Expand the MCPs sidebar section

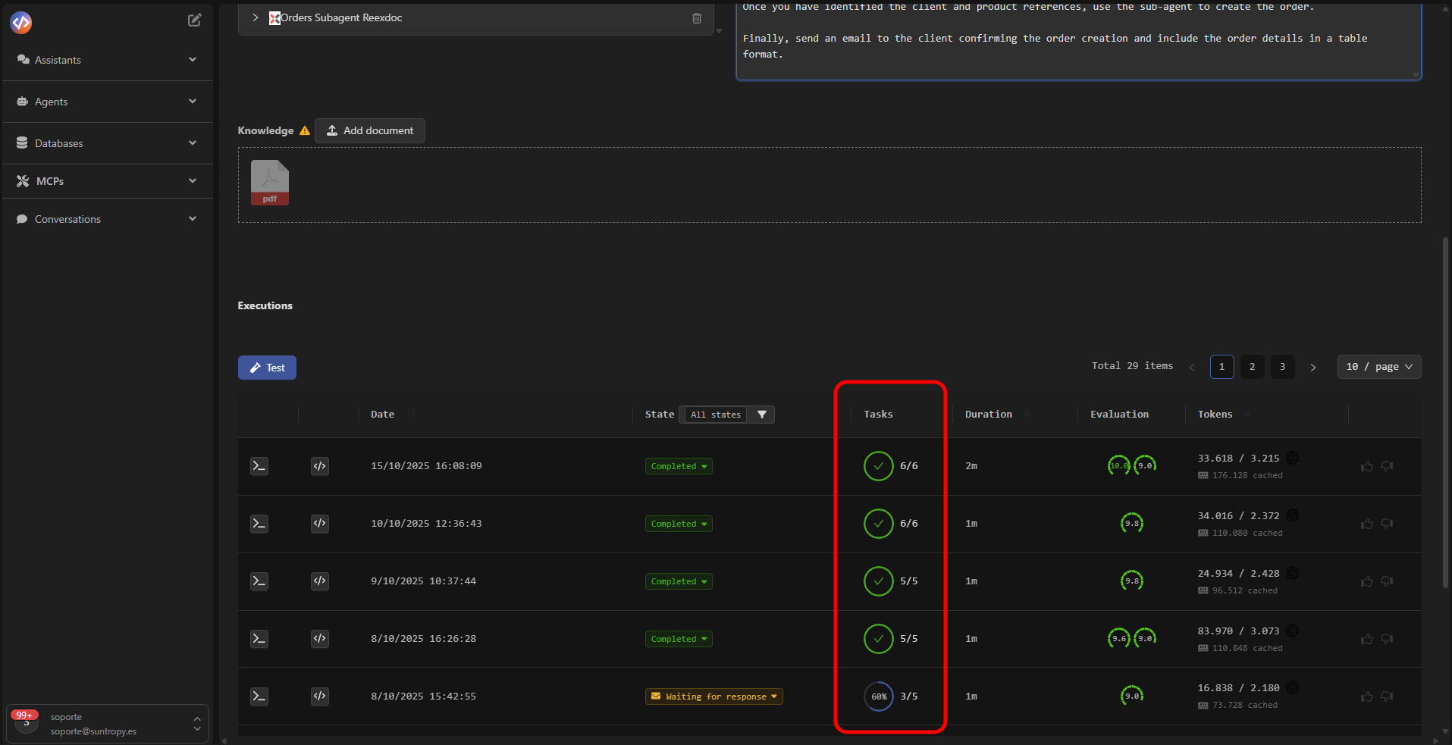108,181
